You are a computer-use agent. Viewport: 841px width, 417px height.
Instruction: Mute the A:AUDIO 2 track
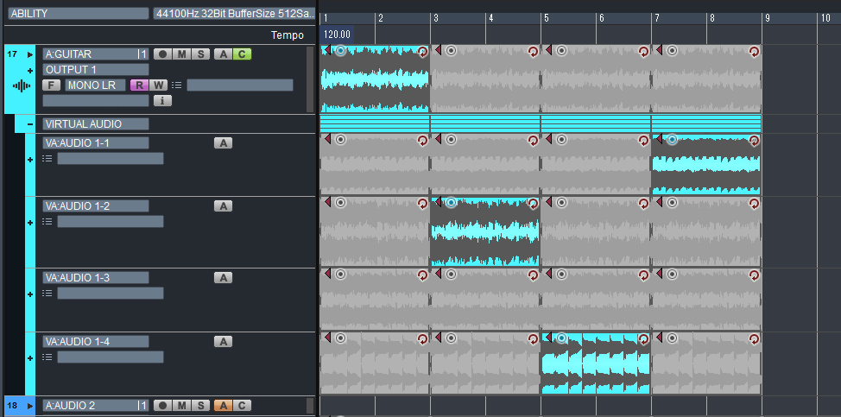[182, 406]
